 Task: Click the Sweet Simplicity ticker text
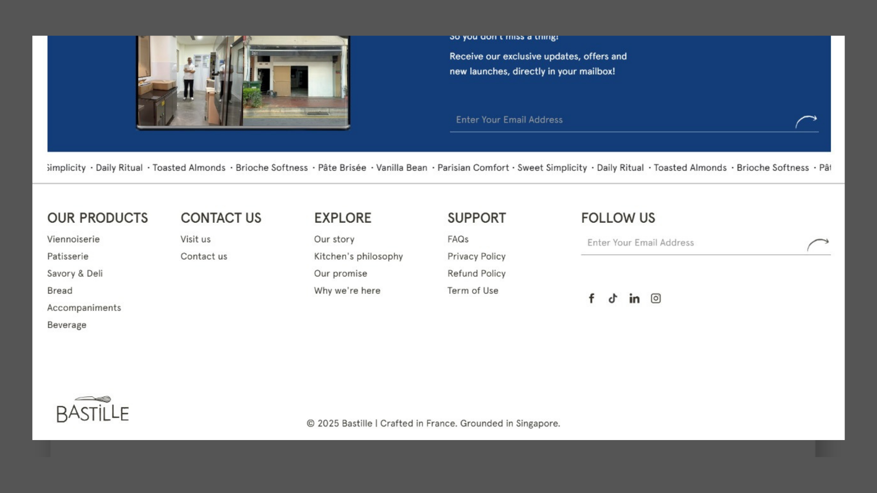(x=552, y=168)
